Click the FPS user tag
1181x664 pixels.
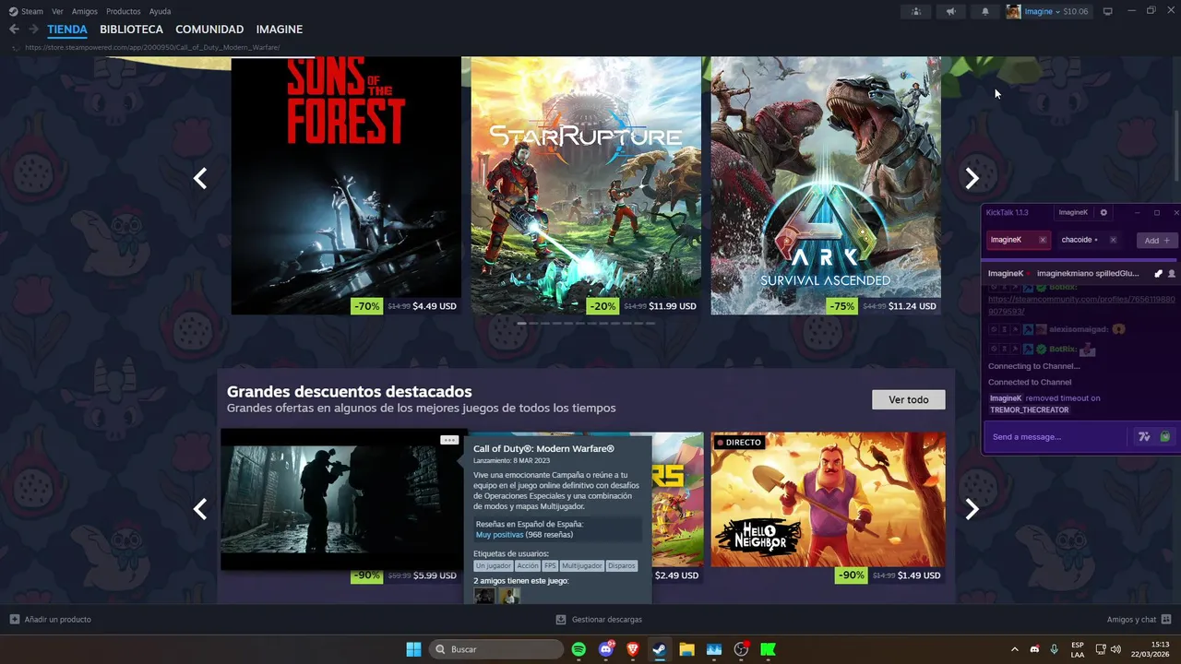click(x=550, y=565)
